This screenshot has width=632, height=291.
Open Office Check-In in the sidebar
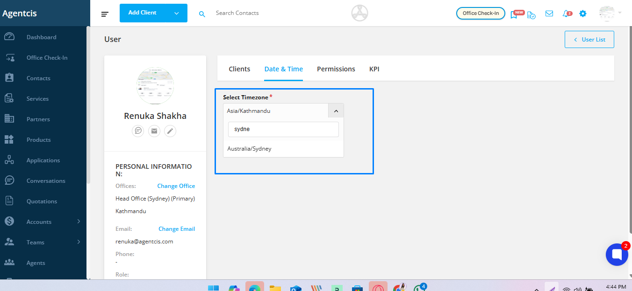(47, 58)
